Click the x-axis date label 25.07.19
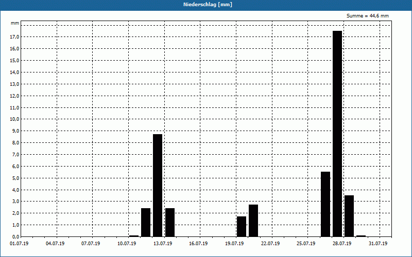The height and width of the screenshot is (257, 412). tap(306, 244)
